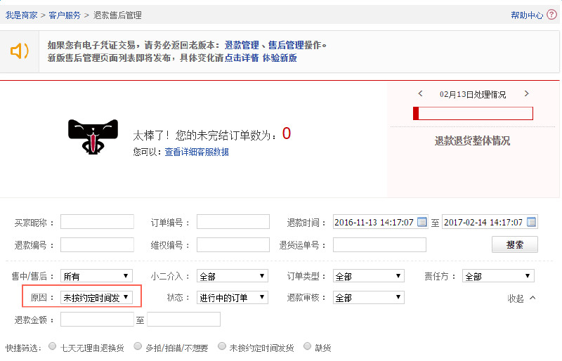Select 七天无理由退换货 quick filter

pyautogui.click(x=53, y=347)
